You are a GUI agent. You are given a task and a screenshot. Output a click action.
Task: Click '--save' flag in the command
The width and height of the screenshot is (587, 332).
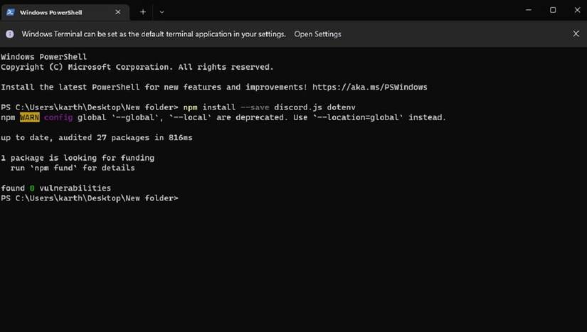(x=255, y=107)
